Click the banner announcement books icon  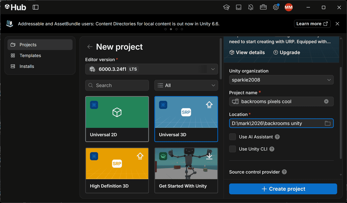pyautogui.click(x=9, y=24)
